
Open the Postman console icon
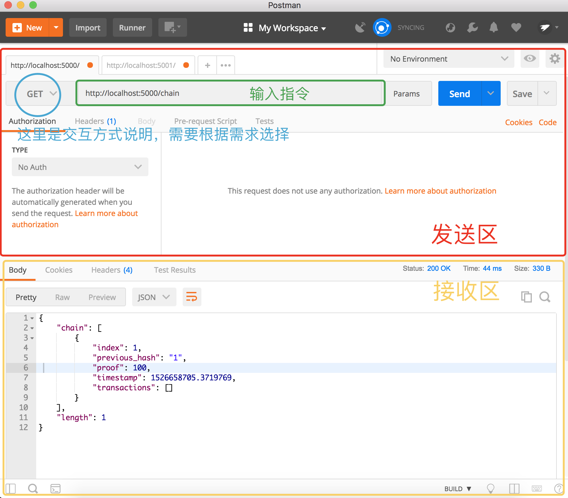tap(55, 489)
